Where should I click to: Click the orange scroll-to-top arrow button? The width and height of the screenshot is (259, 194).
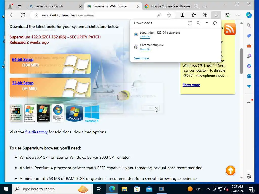click(230, 171)
